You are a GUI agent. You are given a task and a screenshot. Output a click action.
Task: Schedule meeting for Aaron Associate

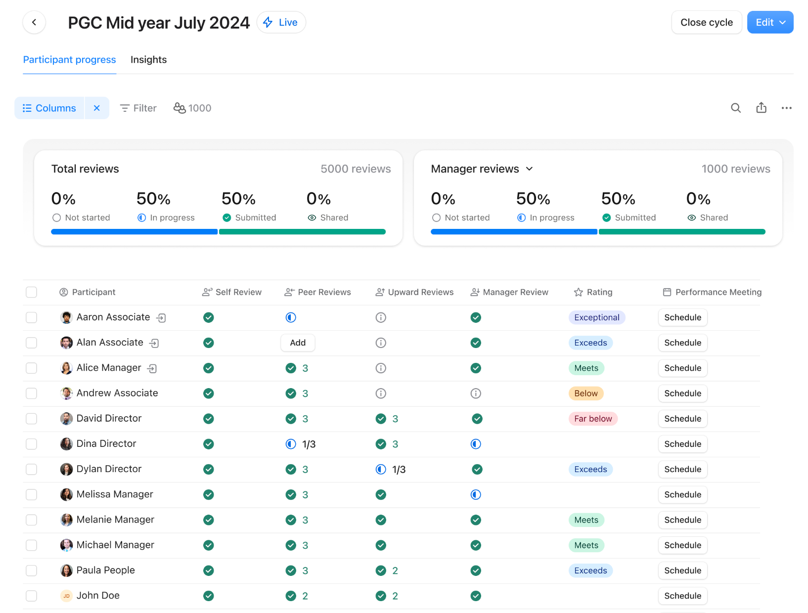click(x=682, y=317)
